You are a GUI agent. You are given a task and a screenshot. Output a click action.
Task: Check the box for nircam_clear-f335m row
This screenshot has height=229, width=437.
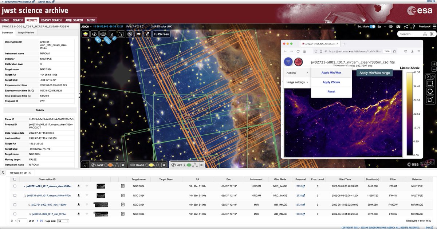[x=15, y=186]
